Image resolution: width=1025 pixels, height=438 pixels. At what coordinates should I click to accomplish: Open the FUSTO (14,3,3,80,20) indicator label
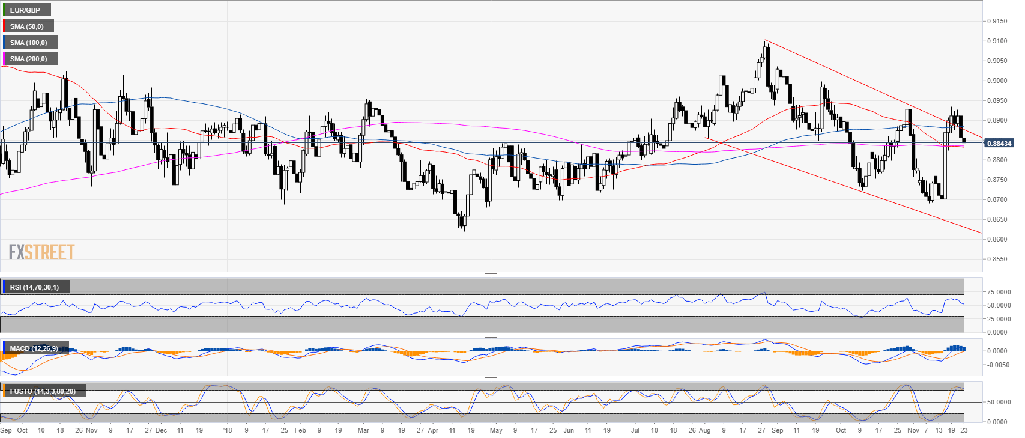[43, 391]
